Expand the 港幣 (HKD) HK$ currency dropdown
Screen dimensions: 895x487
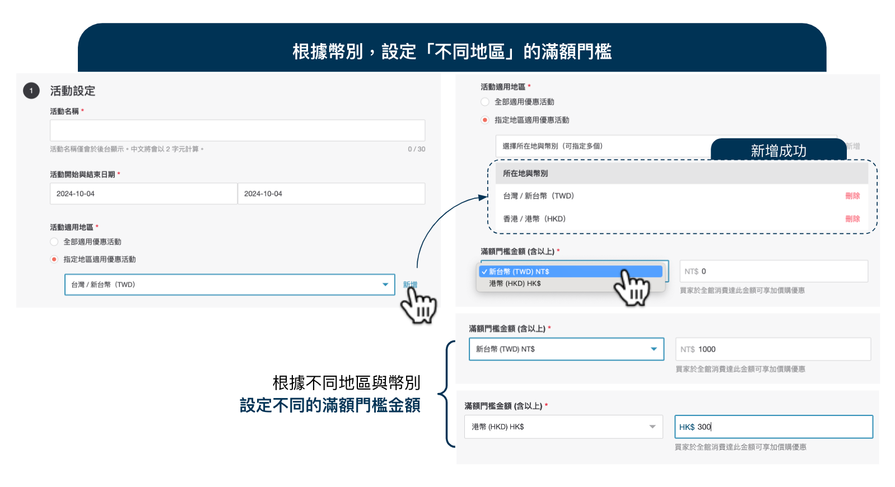(563, 427)
